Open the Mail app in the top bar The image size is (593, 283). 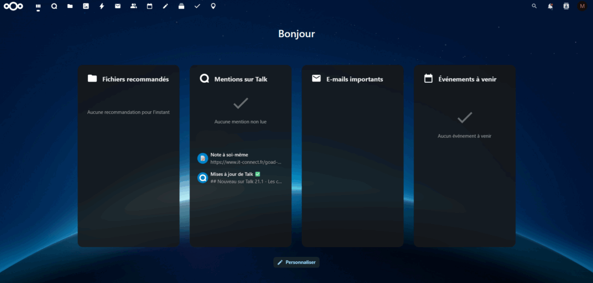(118, 6)
